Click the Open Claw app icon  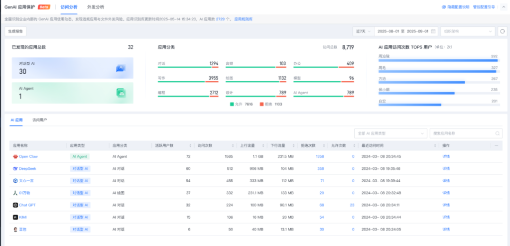[x=15, y=156]
